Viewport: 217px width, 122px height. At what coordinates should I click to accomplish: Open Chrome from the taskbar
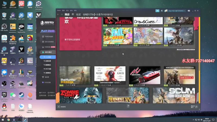pos(8,120)
